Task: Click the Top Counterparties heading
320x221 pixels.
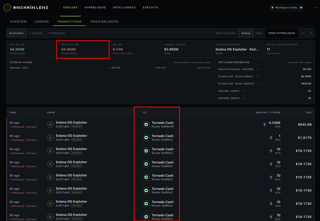Action: (x=234, y=62)
